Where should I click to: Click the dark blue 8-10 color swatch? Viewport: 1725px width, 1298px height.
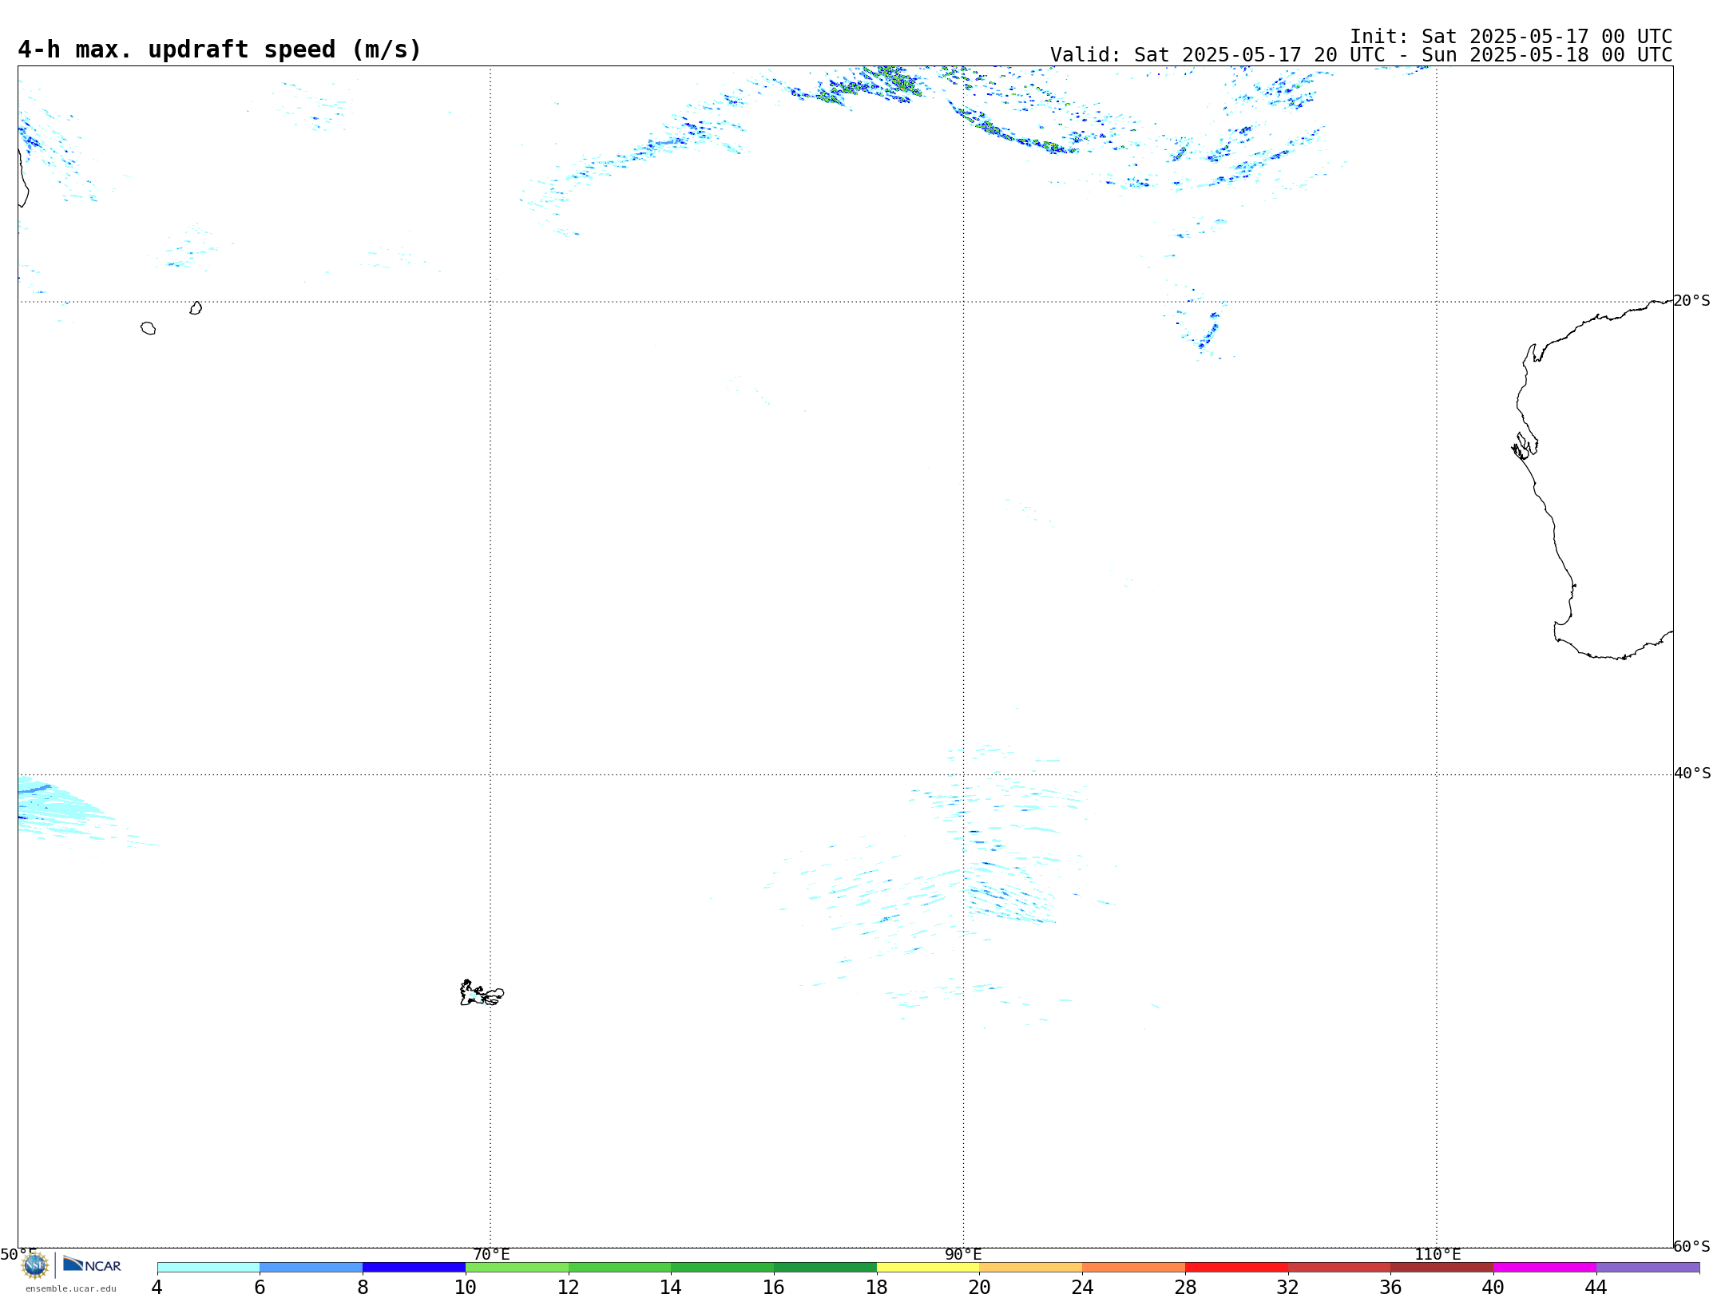(414, 1268)
